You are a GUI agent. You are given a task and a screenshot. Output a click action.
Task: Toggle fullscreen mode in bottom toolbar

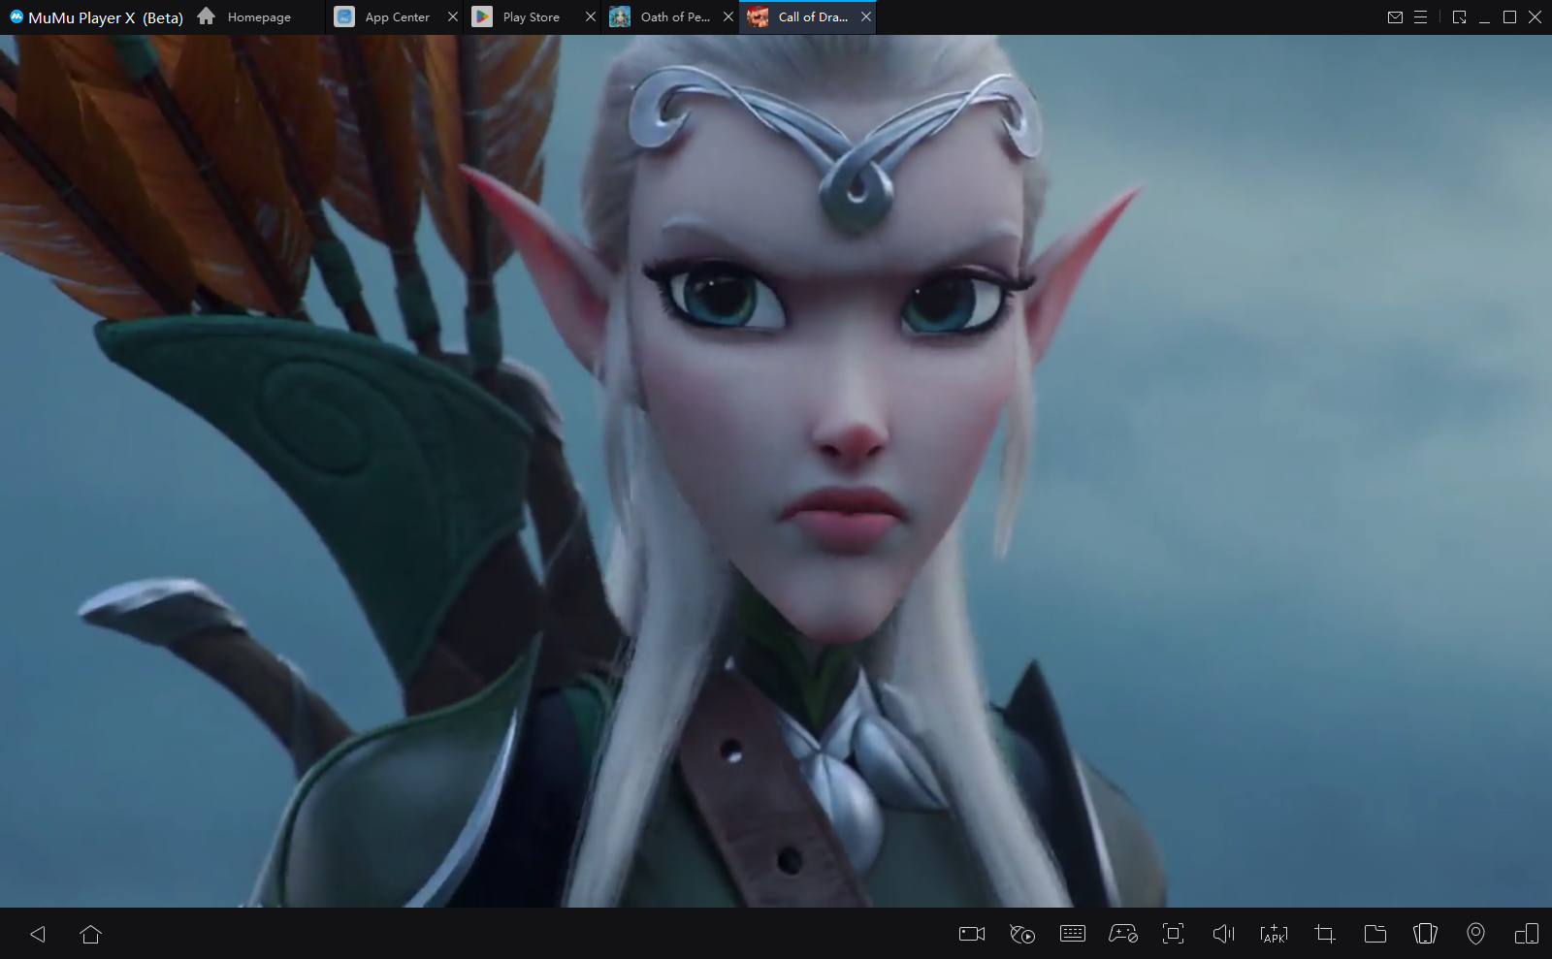coord(1173,934)
